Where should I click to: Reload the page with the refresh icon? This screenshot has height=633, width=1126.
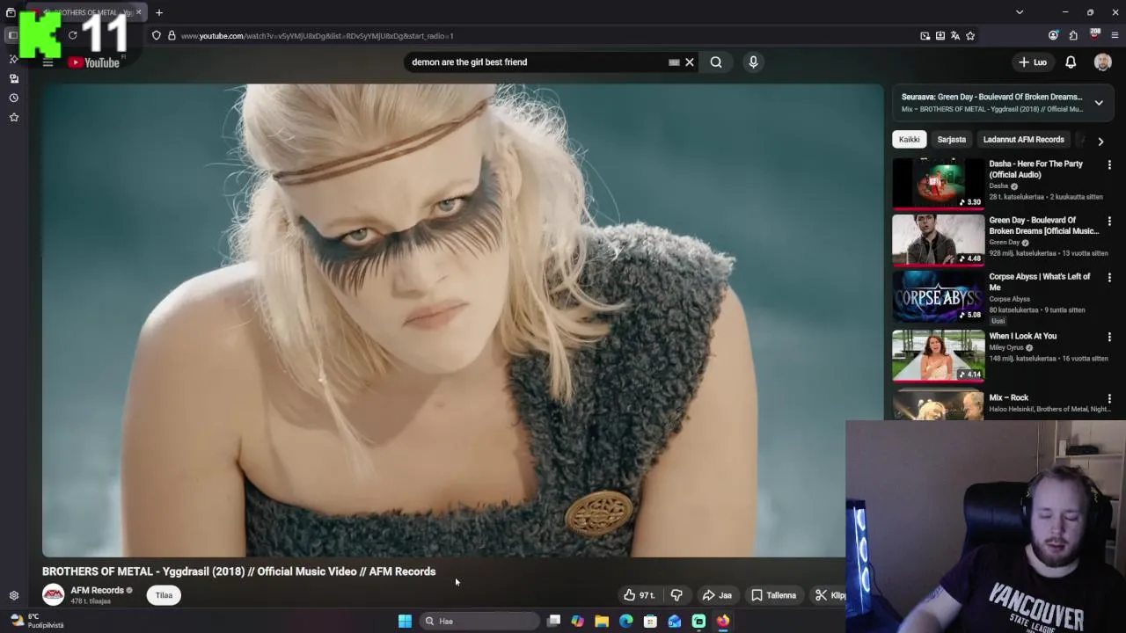pyautogui.click(x=73, y=35)
